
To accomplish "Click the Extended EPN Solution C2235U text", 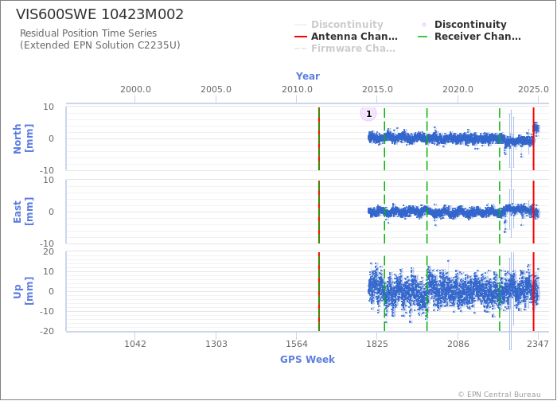I will point(99,45).
